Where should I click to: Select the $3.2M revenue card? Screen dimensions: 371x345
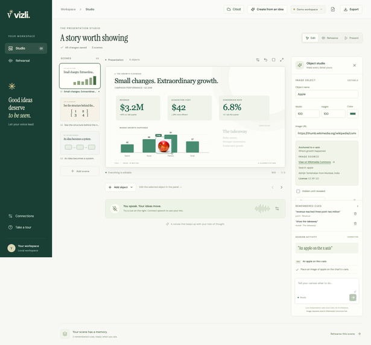point(138,108)
